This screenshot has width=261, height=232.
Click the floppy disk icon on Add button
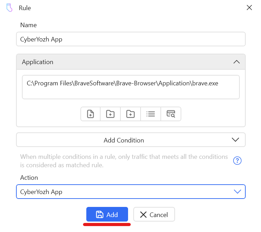99,215
